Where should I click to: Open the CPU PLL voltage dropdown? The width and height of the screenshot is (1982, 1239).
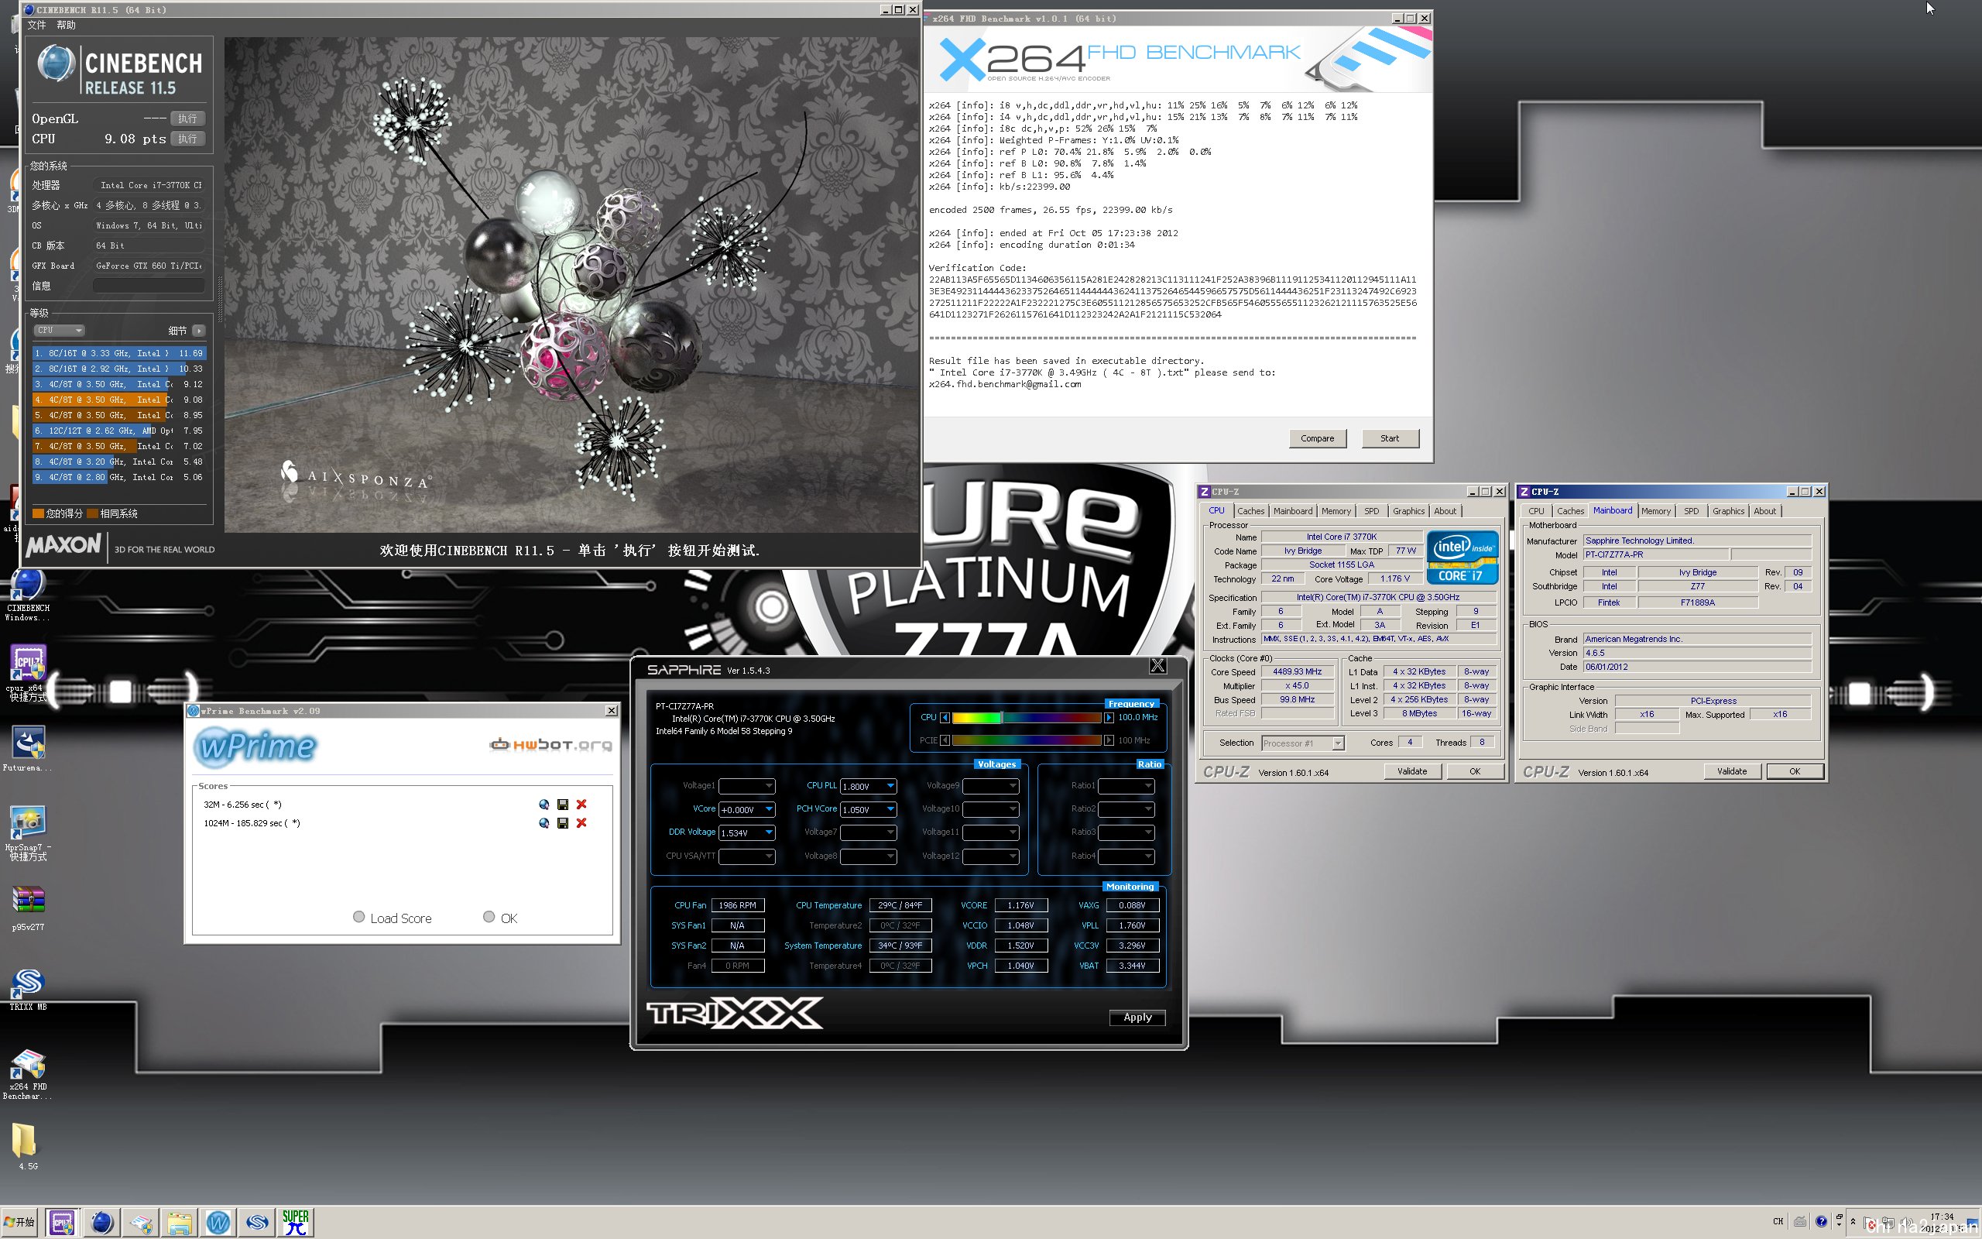click(x=868, y=786)
